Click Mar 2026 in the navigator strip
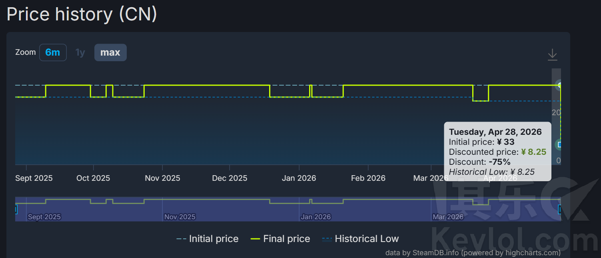Viewport: 601px width, 258px height. point(448,217)
